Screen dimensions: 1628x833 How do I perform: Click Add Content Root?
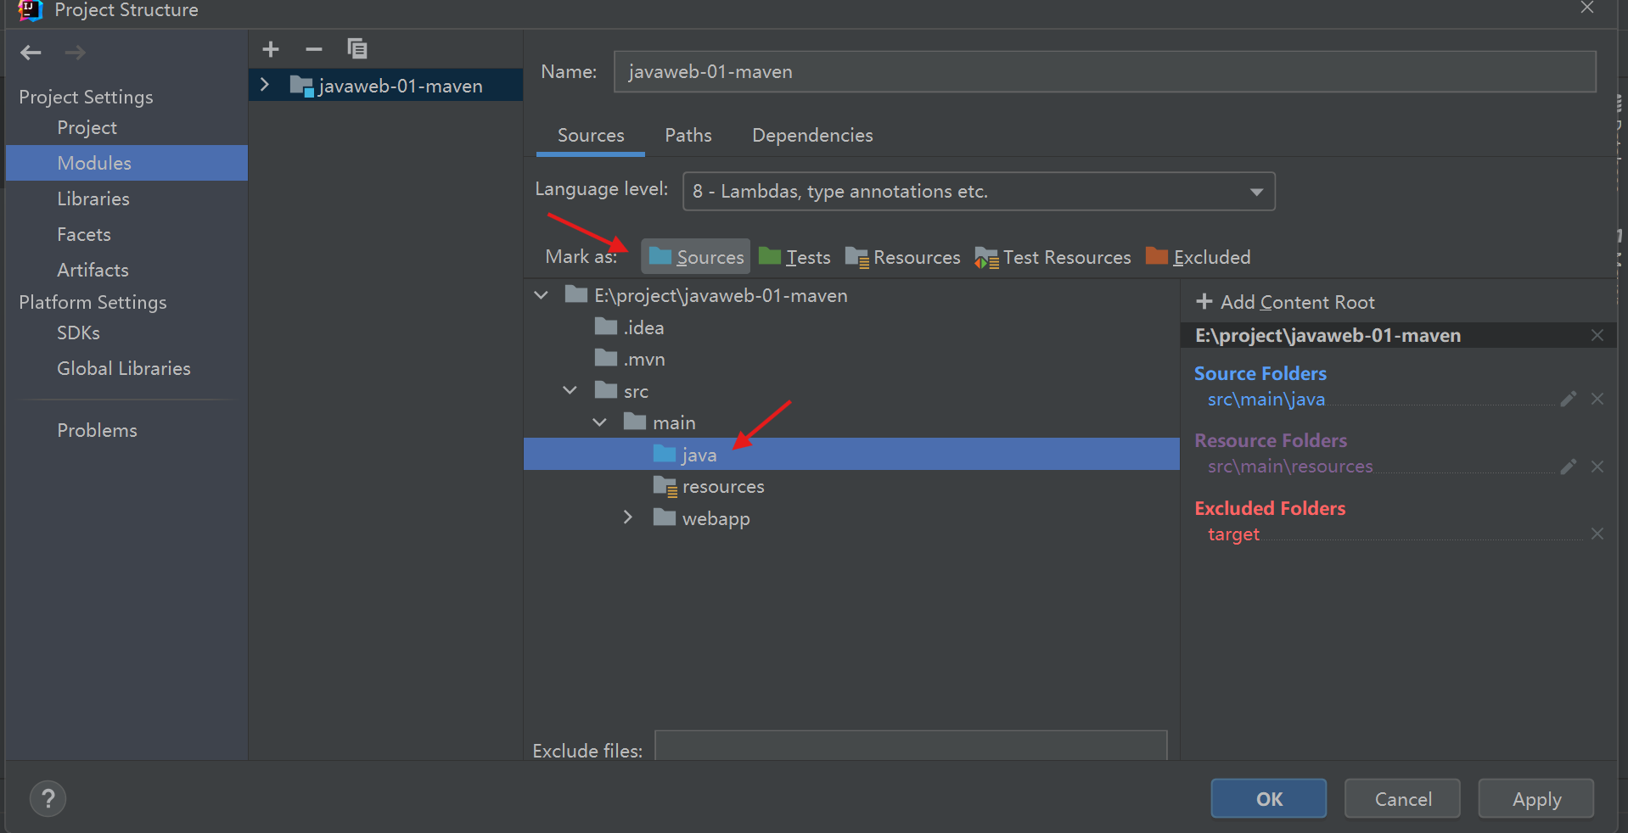pyautogui.click(x=1285, y=302)
